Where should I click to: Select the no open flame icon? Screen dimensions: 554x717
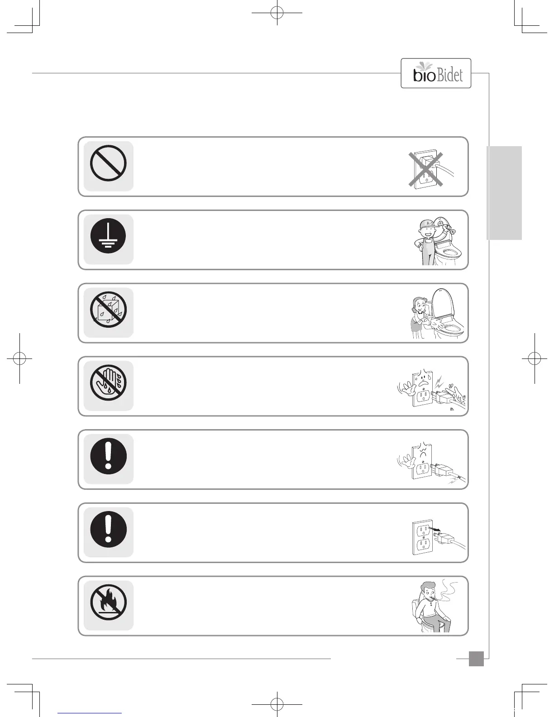[108, 604]
